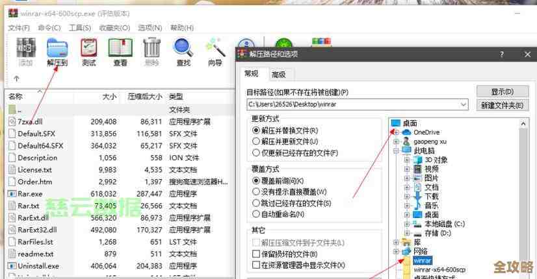
Task: Select the RarExt32.dll file icon
Action: 12,230
